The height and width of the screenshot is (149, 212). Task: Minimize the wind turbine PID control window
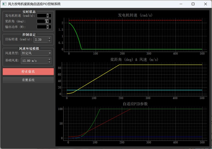(181, 4)
